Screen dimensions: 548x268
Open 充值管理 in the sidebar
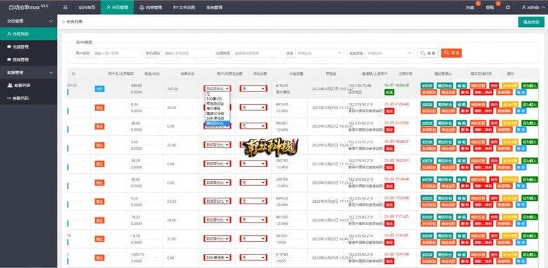point(20,47)
